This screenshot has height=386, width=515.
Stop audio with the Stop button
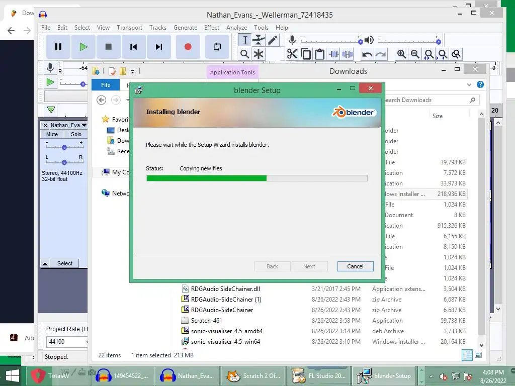(109, 47)
